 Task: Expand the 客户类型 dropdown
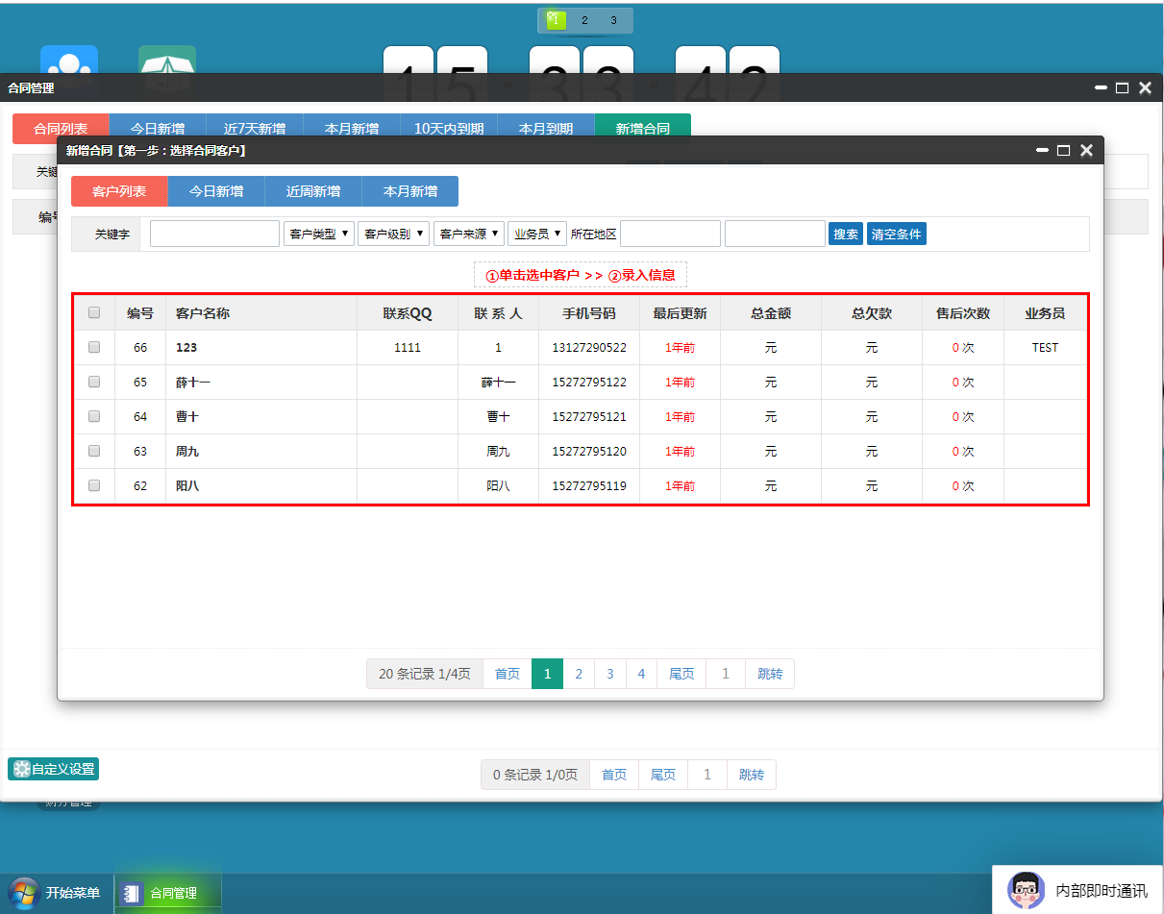pos(319,234)
